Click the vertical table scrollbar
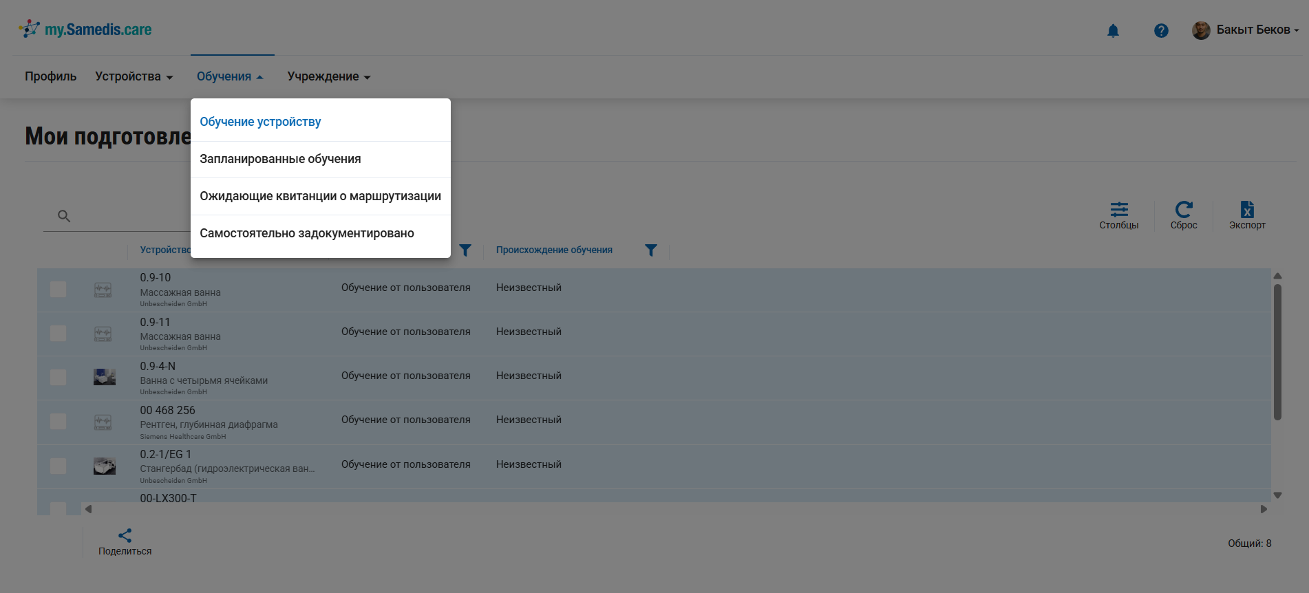This screenshot has height=593, width=1309. pos(1277,351)
